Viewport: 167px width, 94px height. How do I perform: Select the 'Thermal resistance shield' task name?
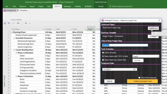tap(30, 73)
